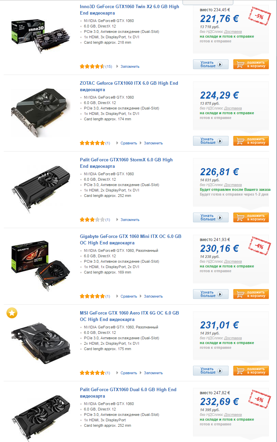Click cart icon on Inno3D Twin X2 listing
This screenshot has width=277, height=442.
[240, 64]
